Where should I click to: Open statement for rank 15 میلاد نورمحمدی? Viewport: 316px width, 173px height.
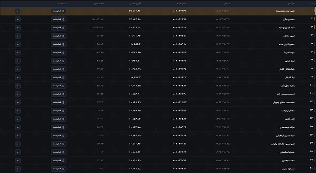(59, 127)
